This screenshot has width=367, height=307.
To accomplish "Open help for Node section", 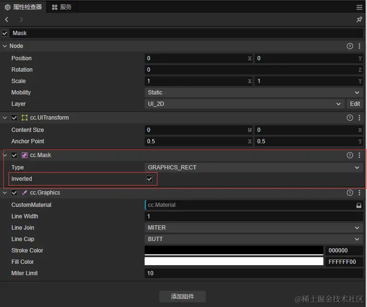I will coord(349,46).
